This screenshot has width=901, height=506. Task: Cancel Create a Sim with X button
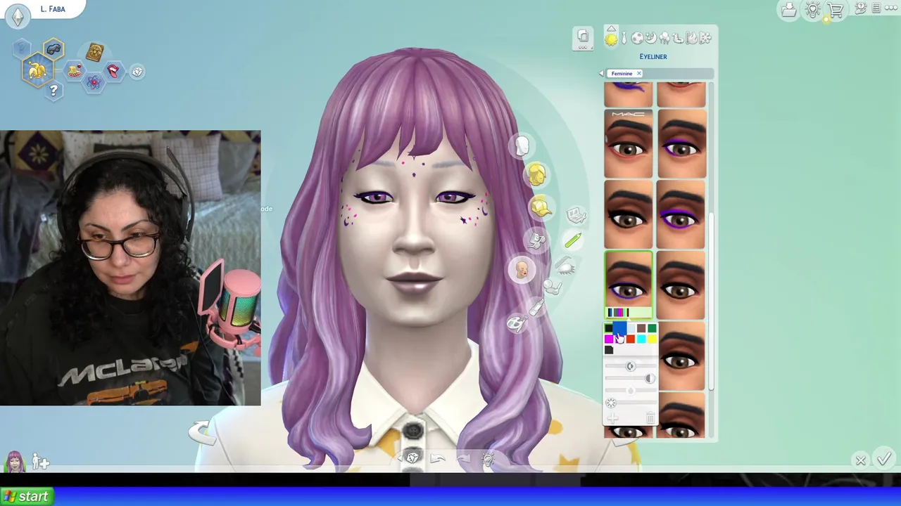click(860, 461)
